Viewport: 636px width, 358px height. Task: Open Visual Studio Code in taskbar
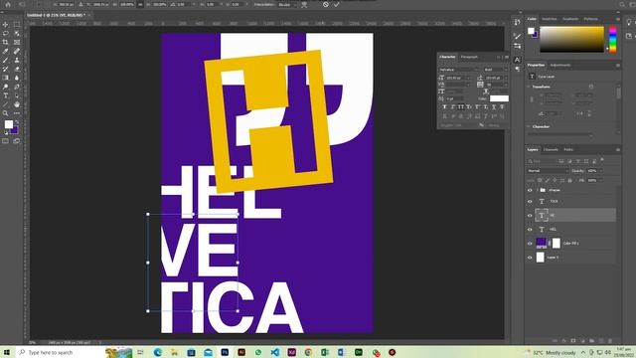point(275,352)
